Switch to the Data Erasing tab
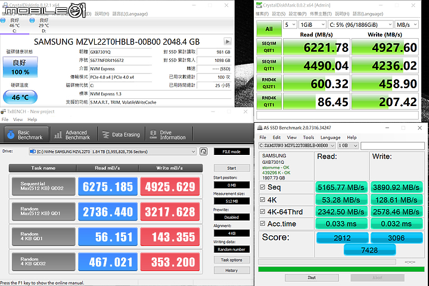This screenshot has width=429, height=286. click(121, 135)
